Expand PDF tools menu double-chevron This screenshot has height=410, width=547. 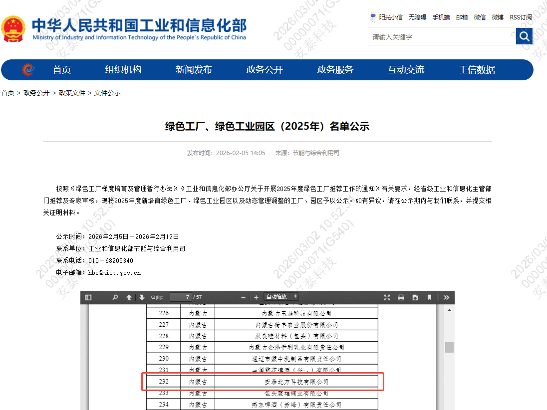point(446,297)
